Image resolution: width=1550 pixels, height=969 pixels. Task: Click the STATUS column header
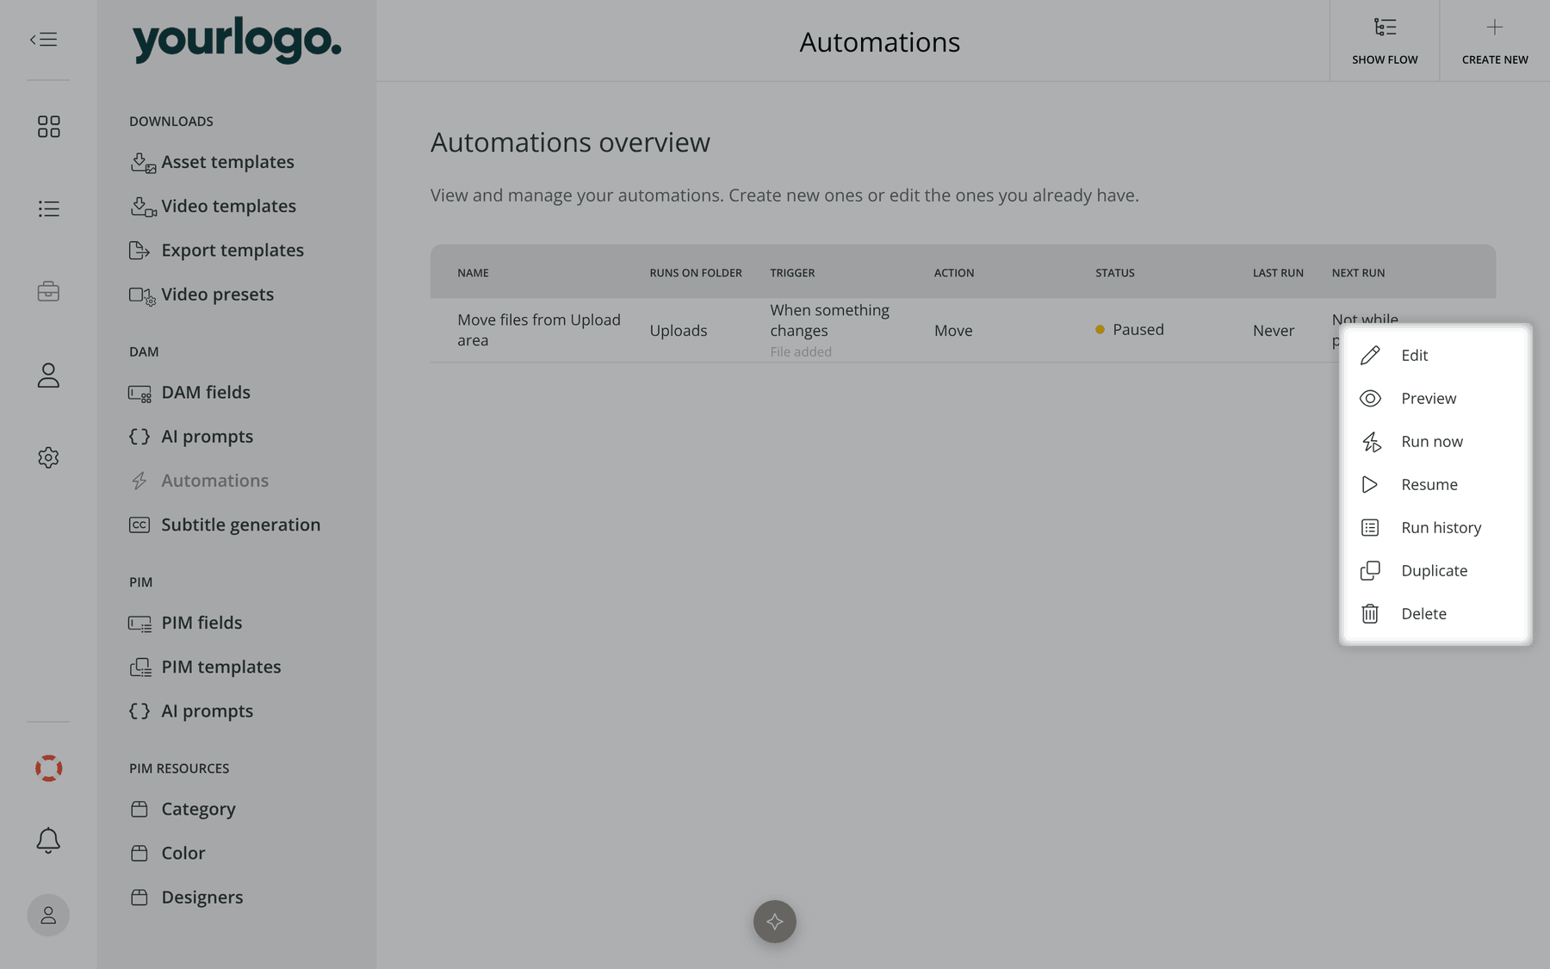point(1115,272)
